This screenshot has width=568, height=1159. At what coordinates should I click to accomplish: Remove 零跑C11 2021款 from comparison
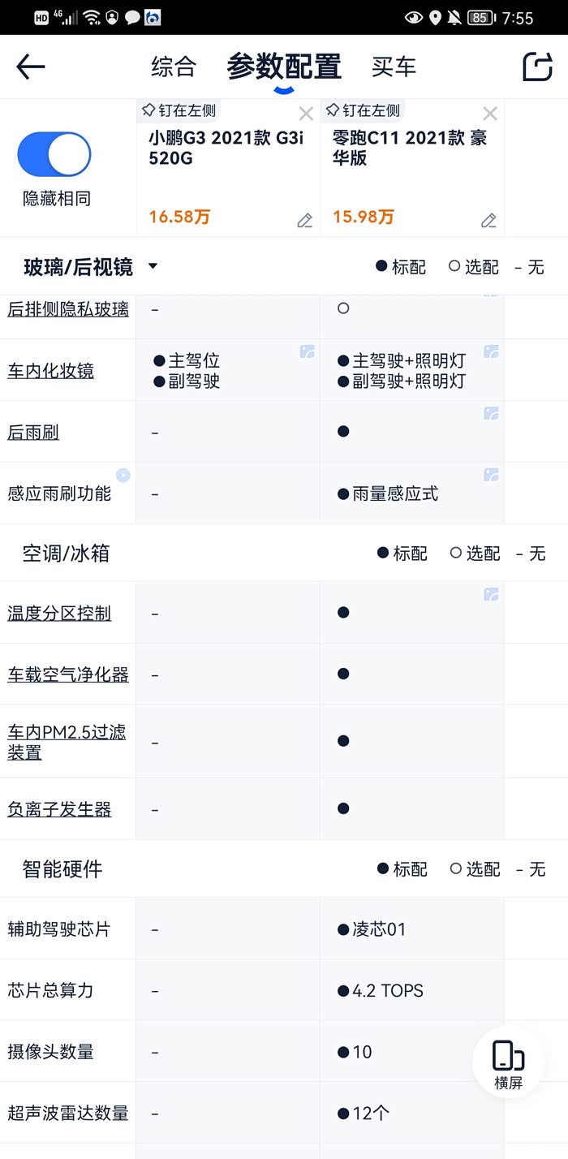(x=490, y=114)
